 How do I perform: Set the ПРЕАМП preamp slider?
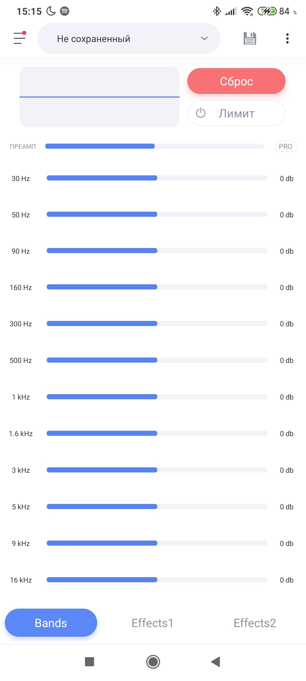click(x=154, y=146)
